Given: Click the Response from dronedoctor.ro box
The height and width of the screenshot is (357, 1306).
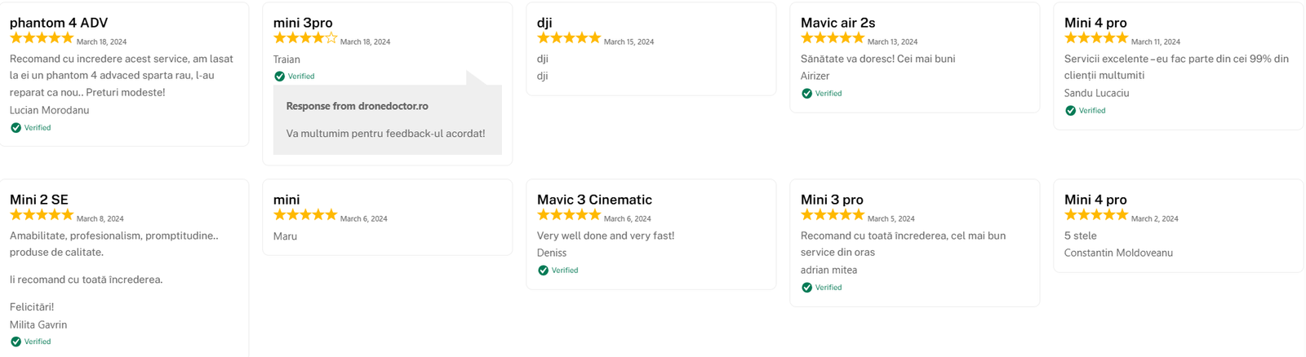Looking at the screenshot, I should pyautogui.click(x=387, y=120).
